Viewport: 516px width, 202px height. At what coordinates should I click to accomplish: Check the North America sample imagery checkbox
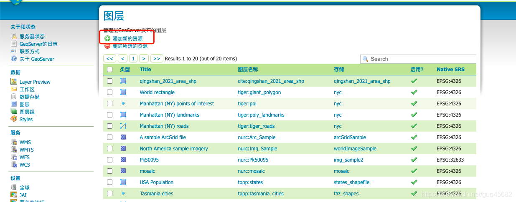tap(110, 148)
